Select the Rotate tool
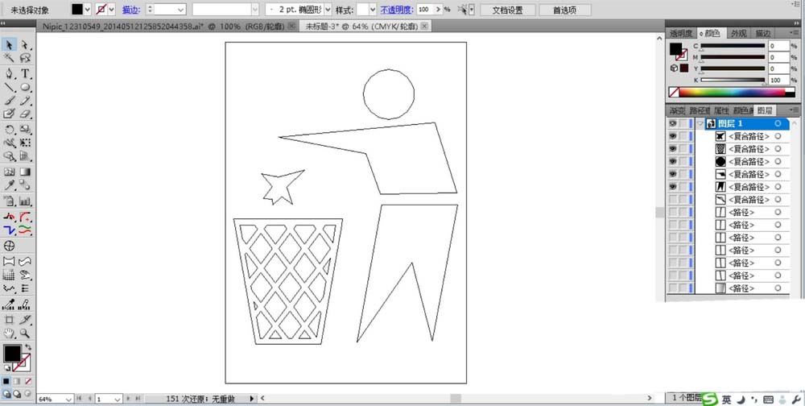Screen dimensions: 805x406 click(9, 130)
